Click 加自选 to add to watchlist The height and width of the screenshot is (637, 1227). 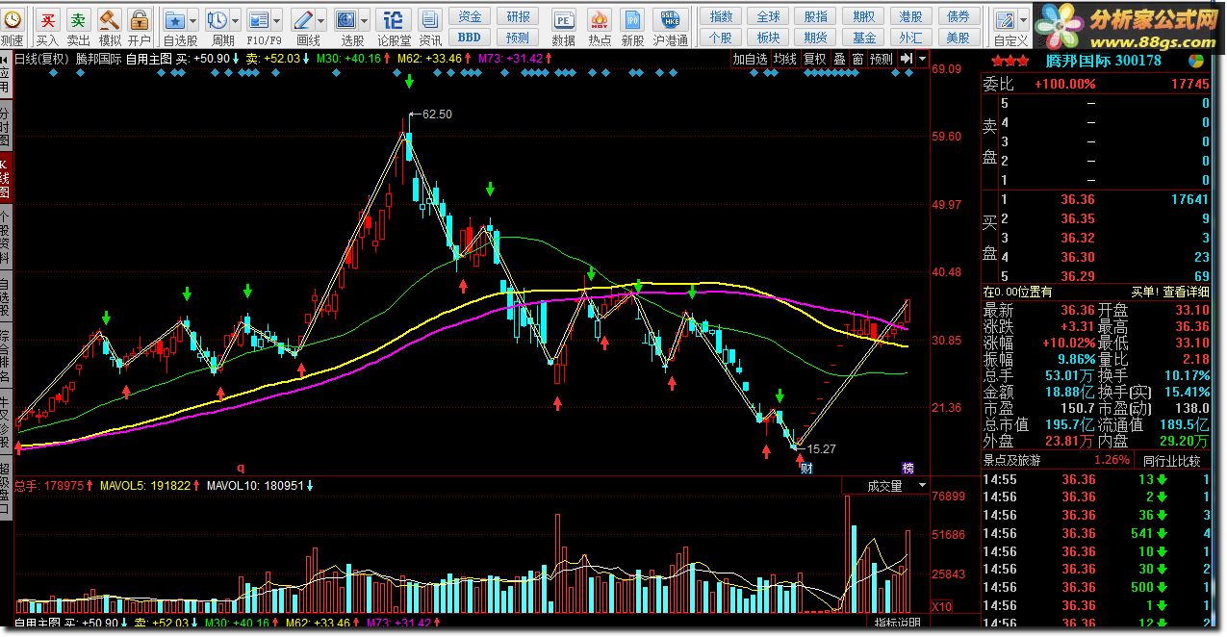click(750, 59)
